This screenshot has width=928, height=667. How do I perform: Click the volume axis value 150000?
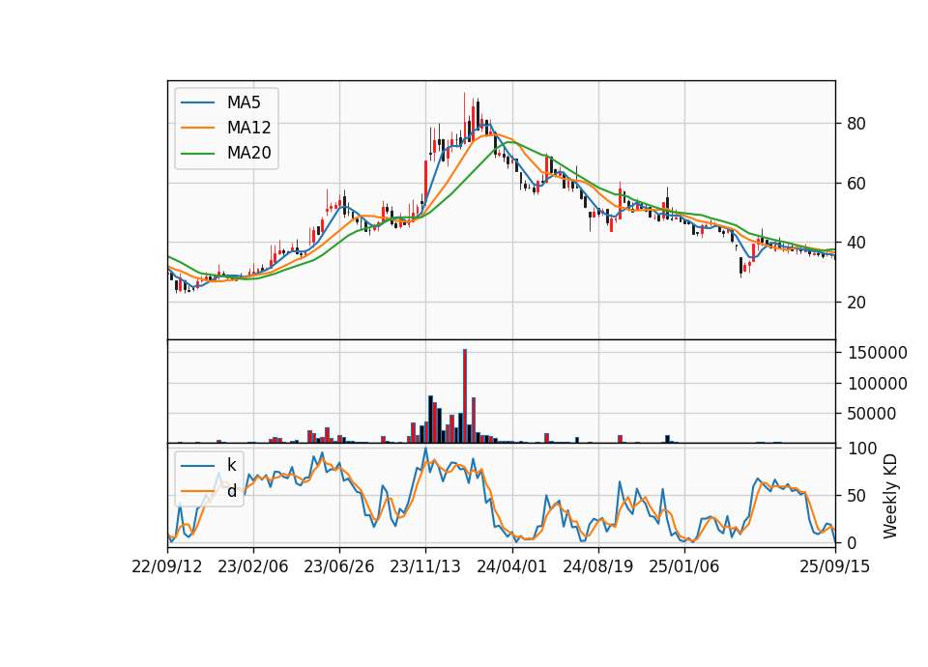coord(877,353)
